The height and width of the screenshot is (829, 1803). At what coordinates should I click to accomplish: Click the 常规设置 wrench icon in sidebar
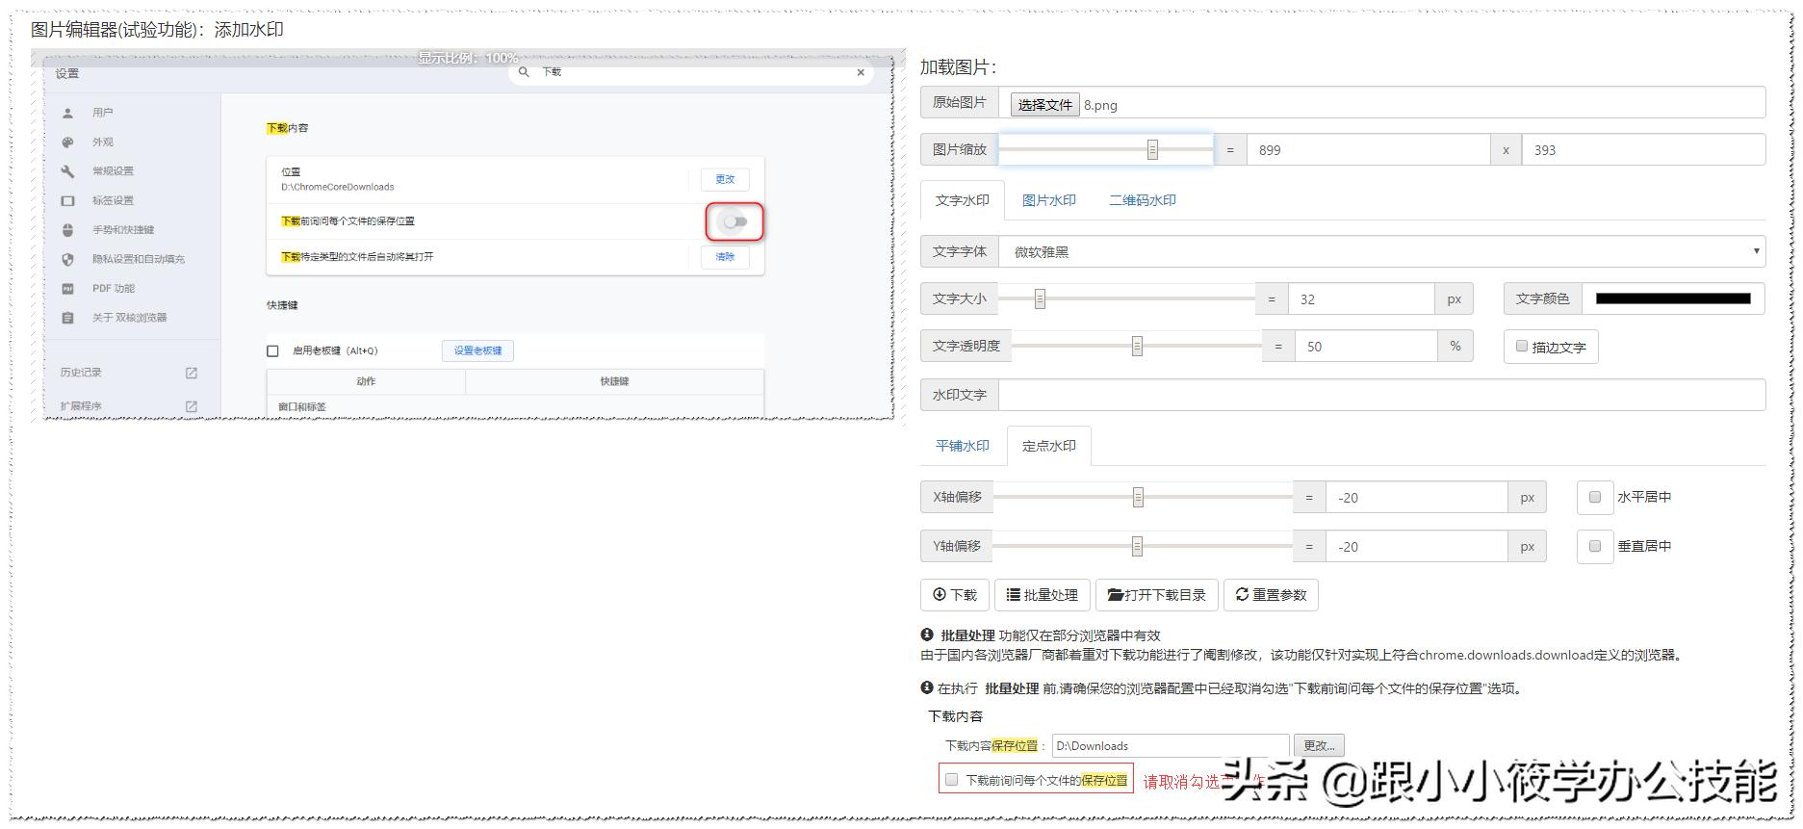point(67,171)
